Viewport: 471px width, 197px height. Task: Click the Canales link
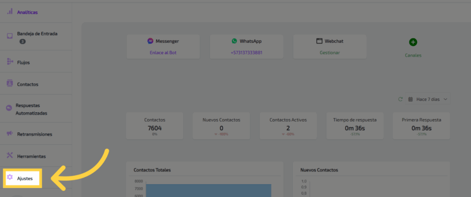pos(413,55)
